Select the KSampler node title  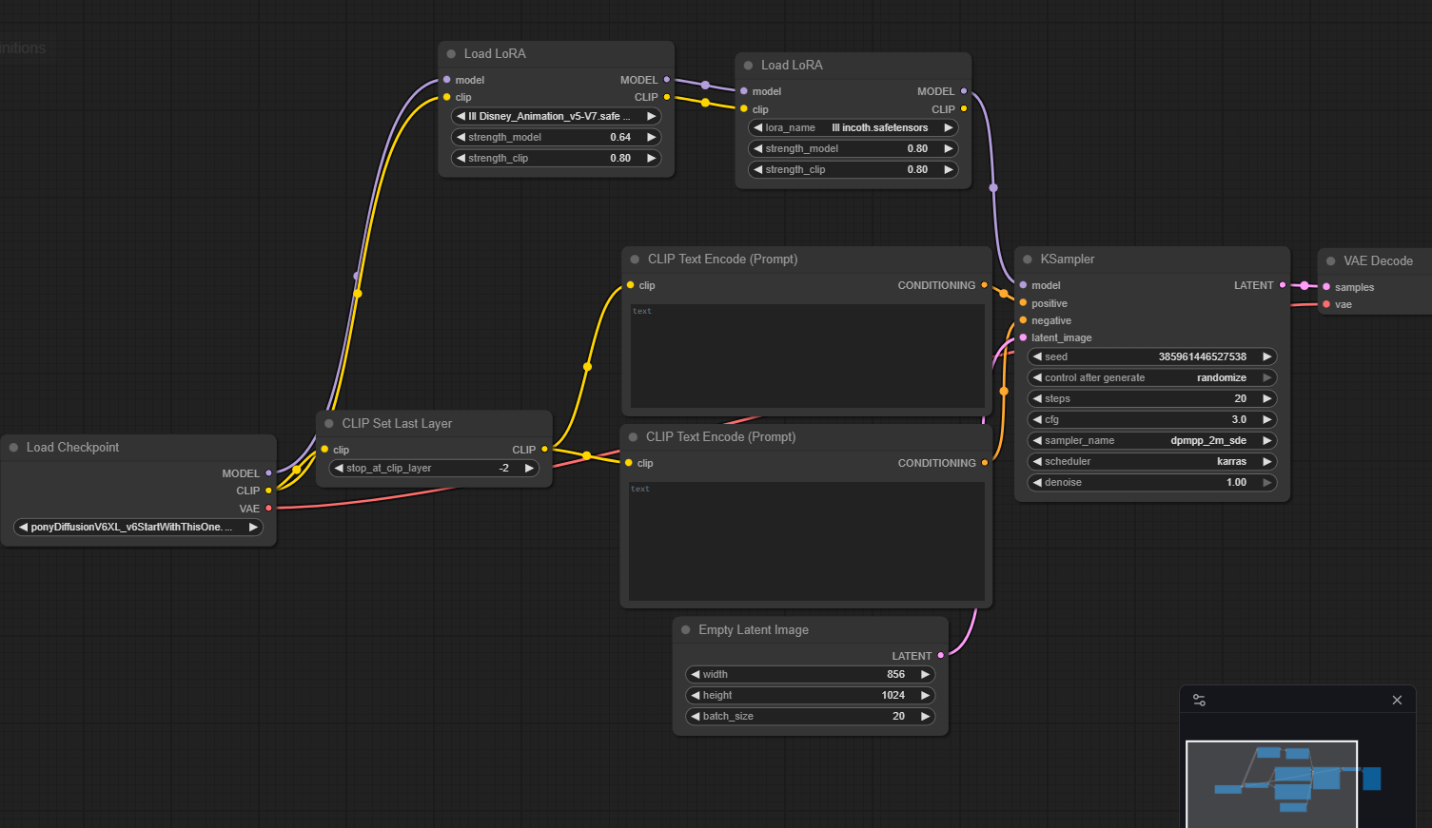[1068, 260]
